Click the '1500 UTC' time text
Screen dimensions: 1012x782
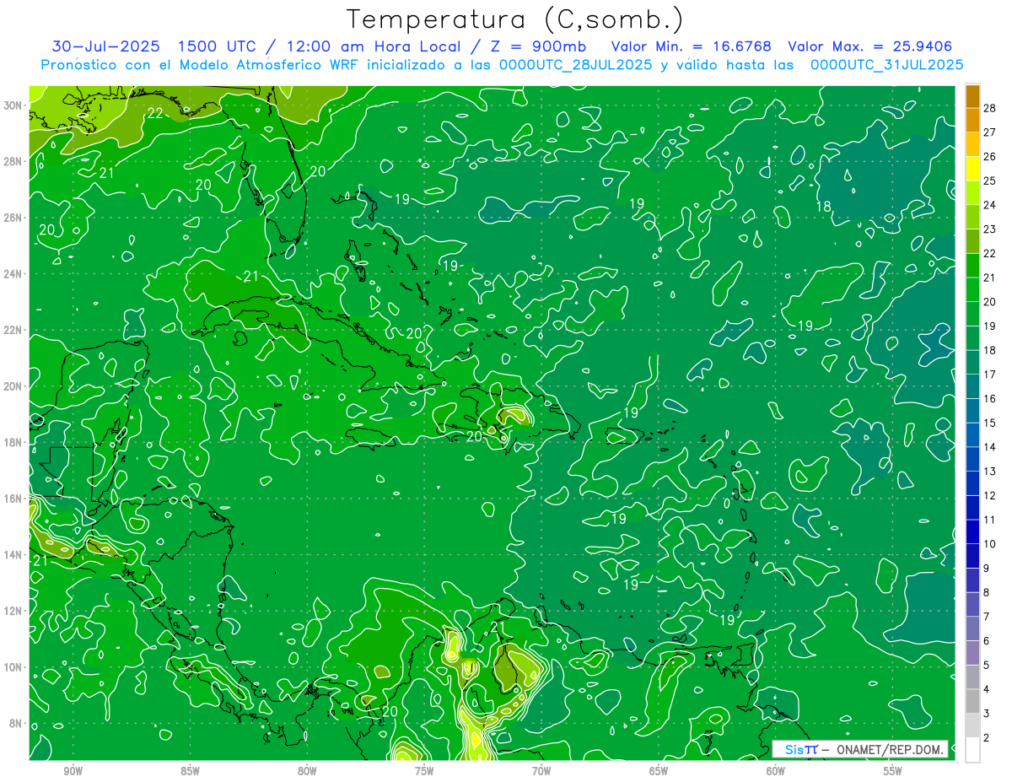pos(217,46)
